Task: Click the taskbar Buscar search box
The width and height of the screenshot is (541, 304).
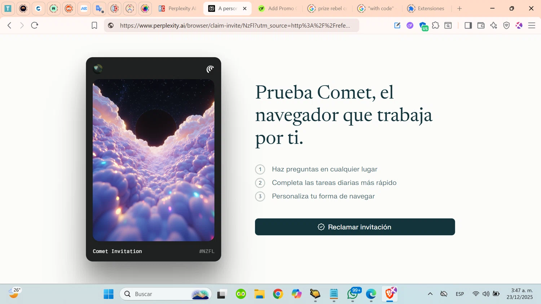Action: coord(166,294)
